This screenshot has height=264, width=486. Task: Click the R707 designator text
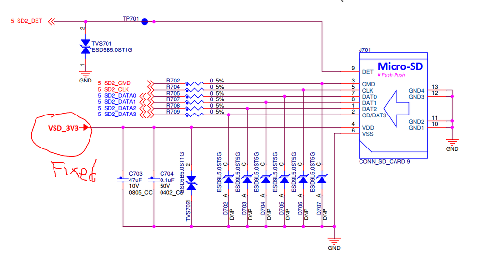(x=173, y=99)
